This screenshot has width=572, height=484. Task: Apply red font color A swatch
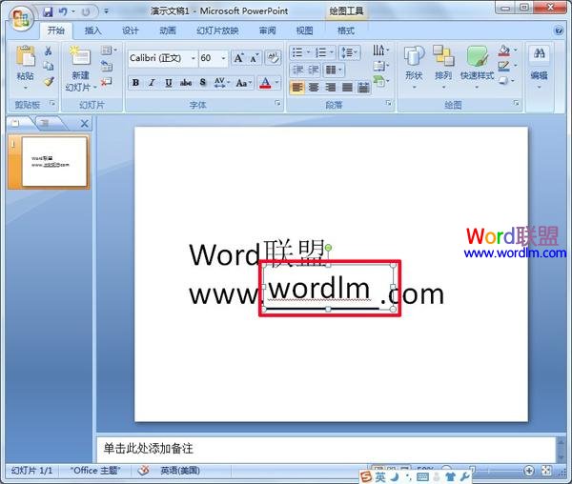[265, 83]
